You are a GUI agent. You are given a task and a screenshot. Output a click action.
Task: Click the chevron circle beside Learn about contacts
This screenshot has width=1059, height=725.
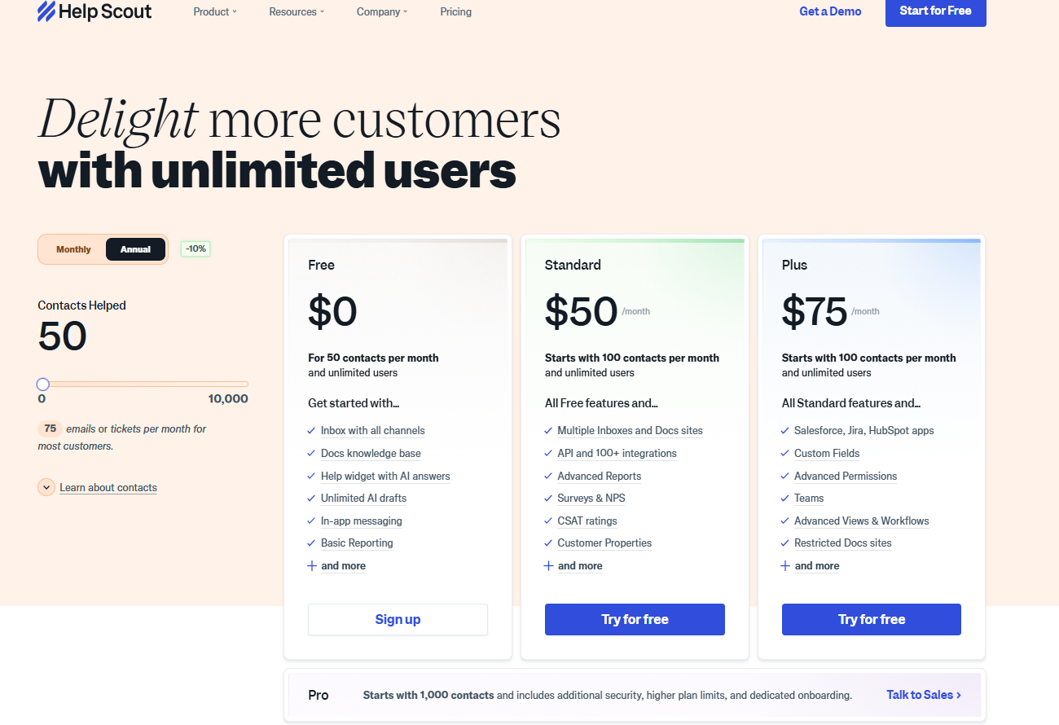tap(46, 487)
